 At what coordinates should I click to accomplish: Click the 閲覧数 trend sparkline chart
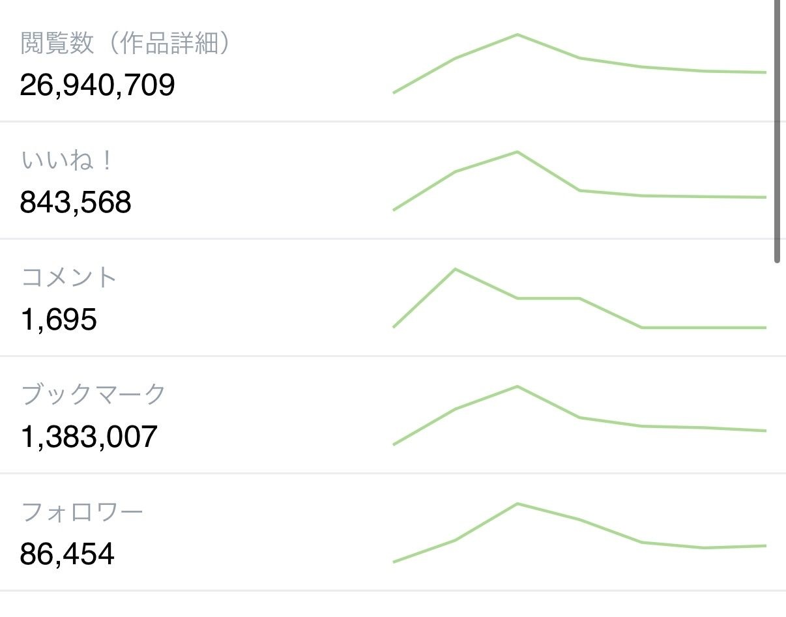[x=579, y=64]
